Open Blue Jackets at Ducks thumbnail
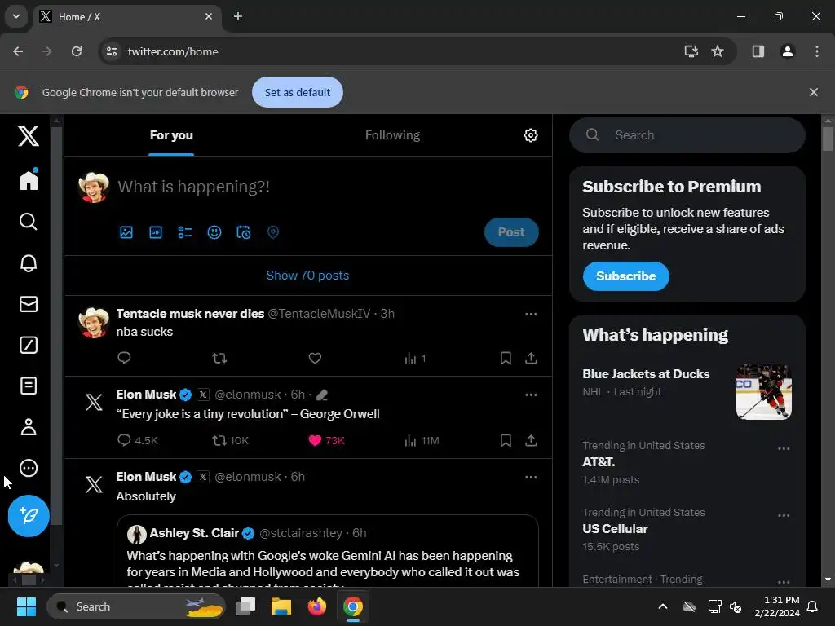The height and width of the screenshot is (626, 835). (x=763, y=392)
